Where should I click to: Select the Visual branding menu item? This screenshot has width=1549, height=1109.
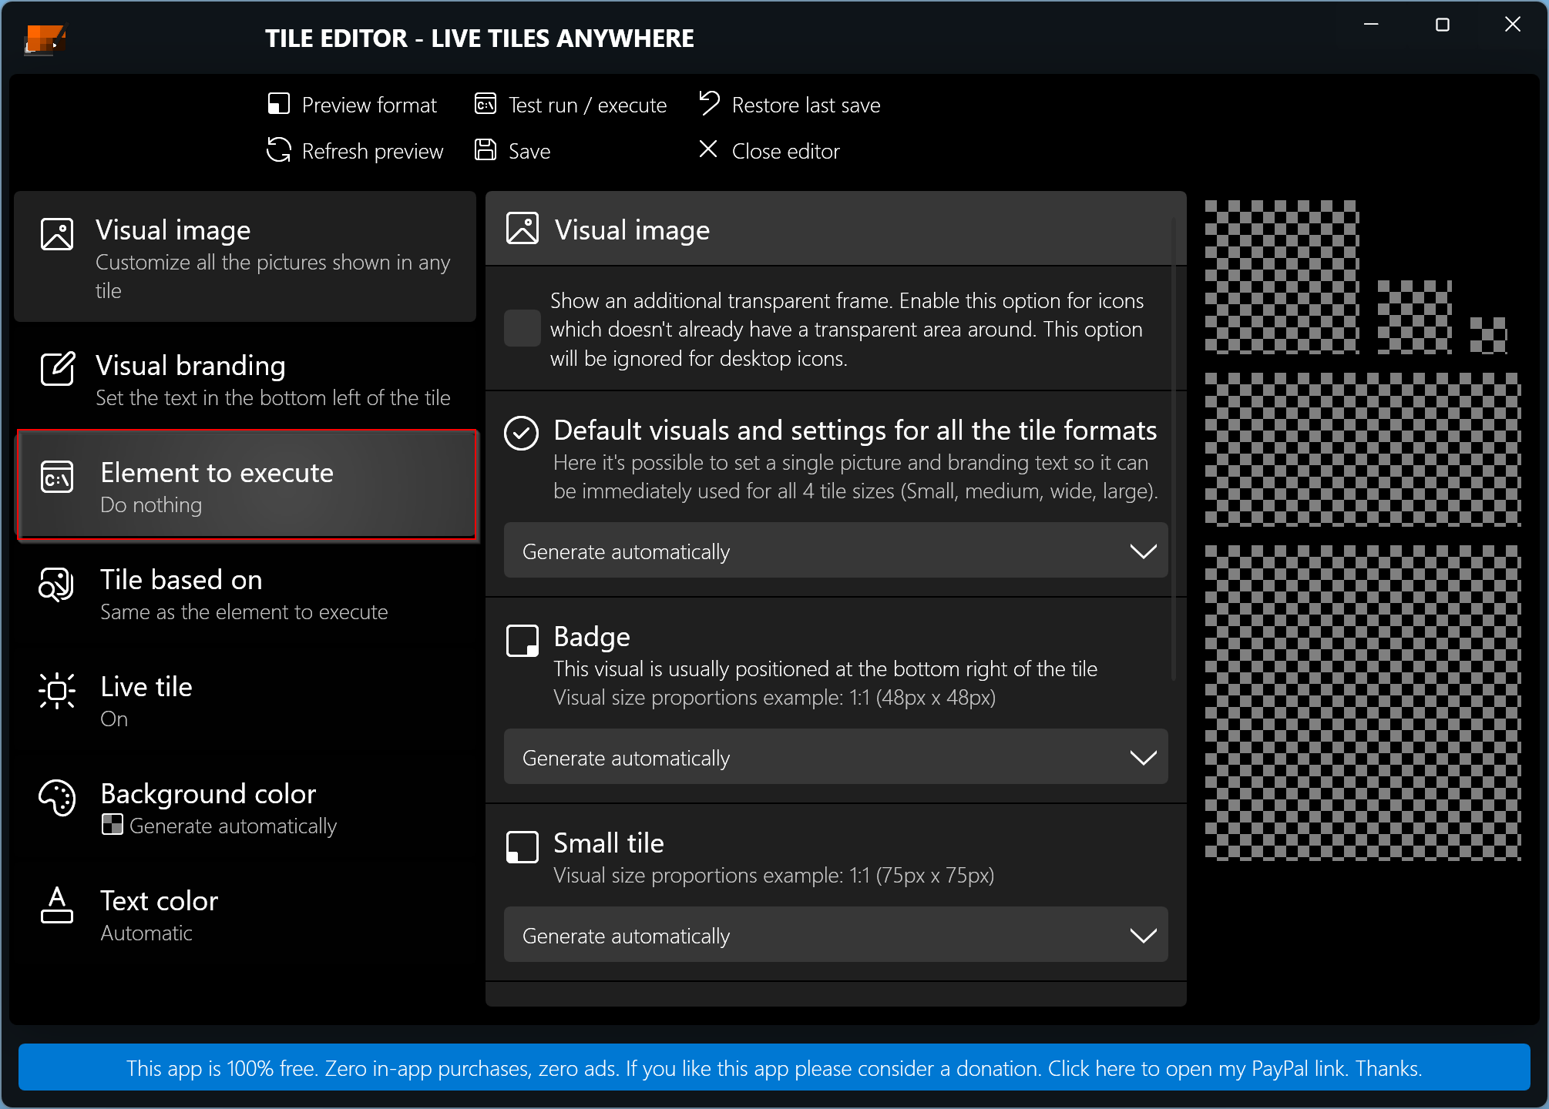click(245, 379)
